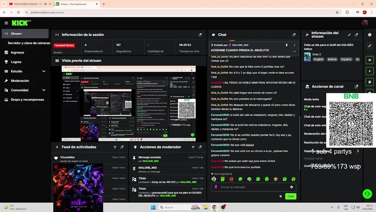The width and height of the screenshot is (376, 212).
Task: Click the stream preview thumbnail
Action: click(x=129, y=104)
